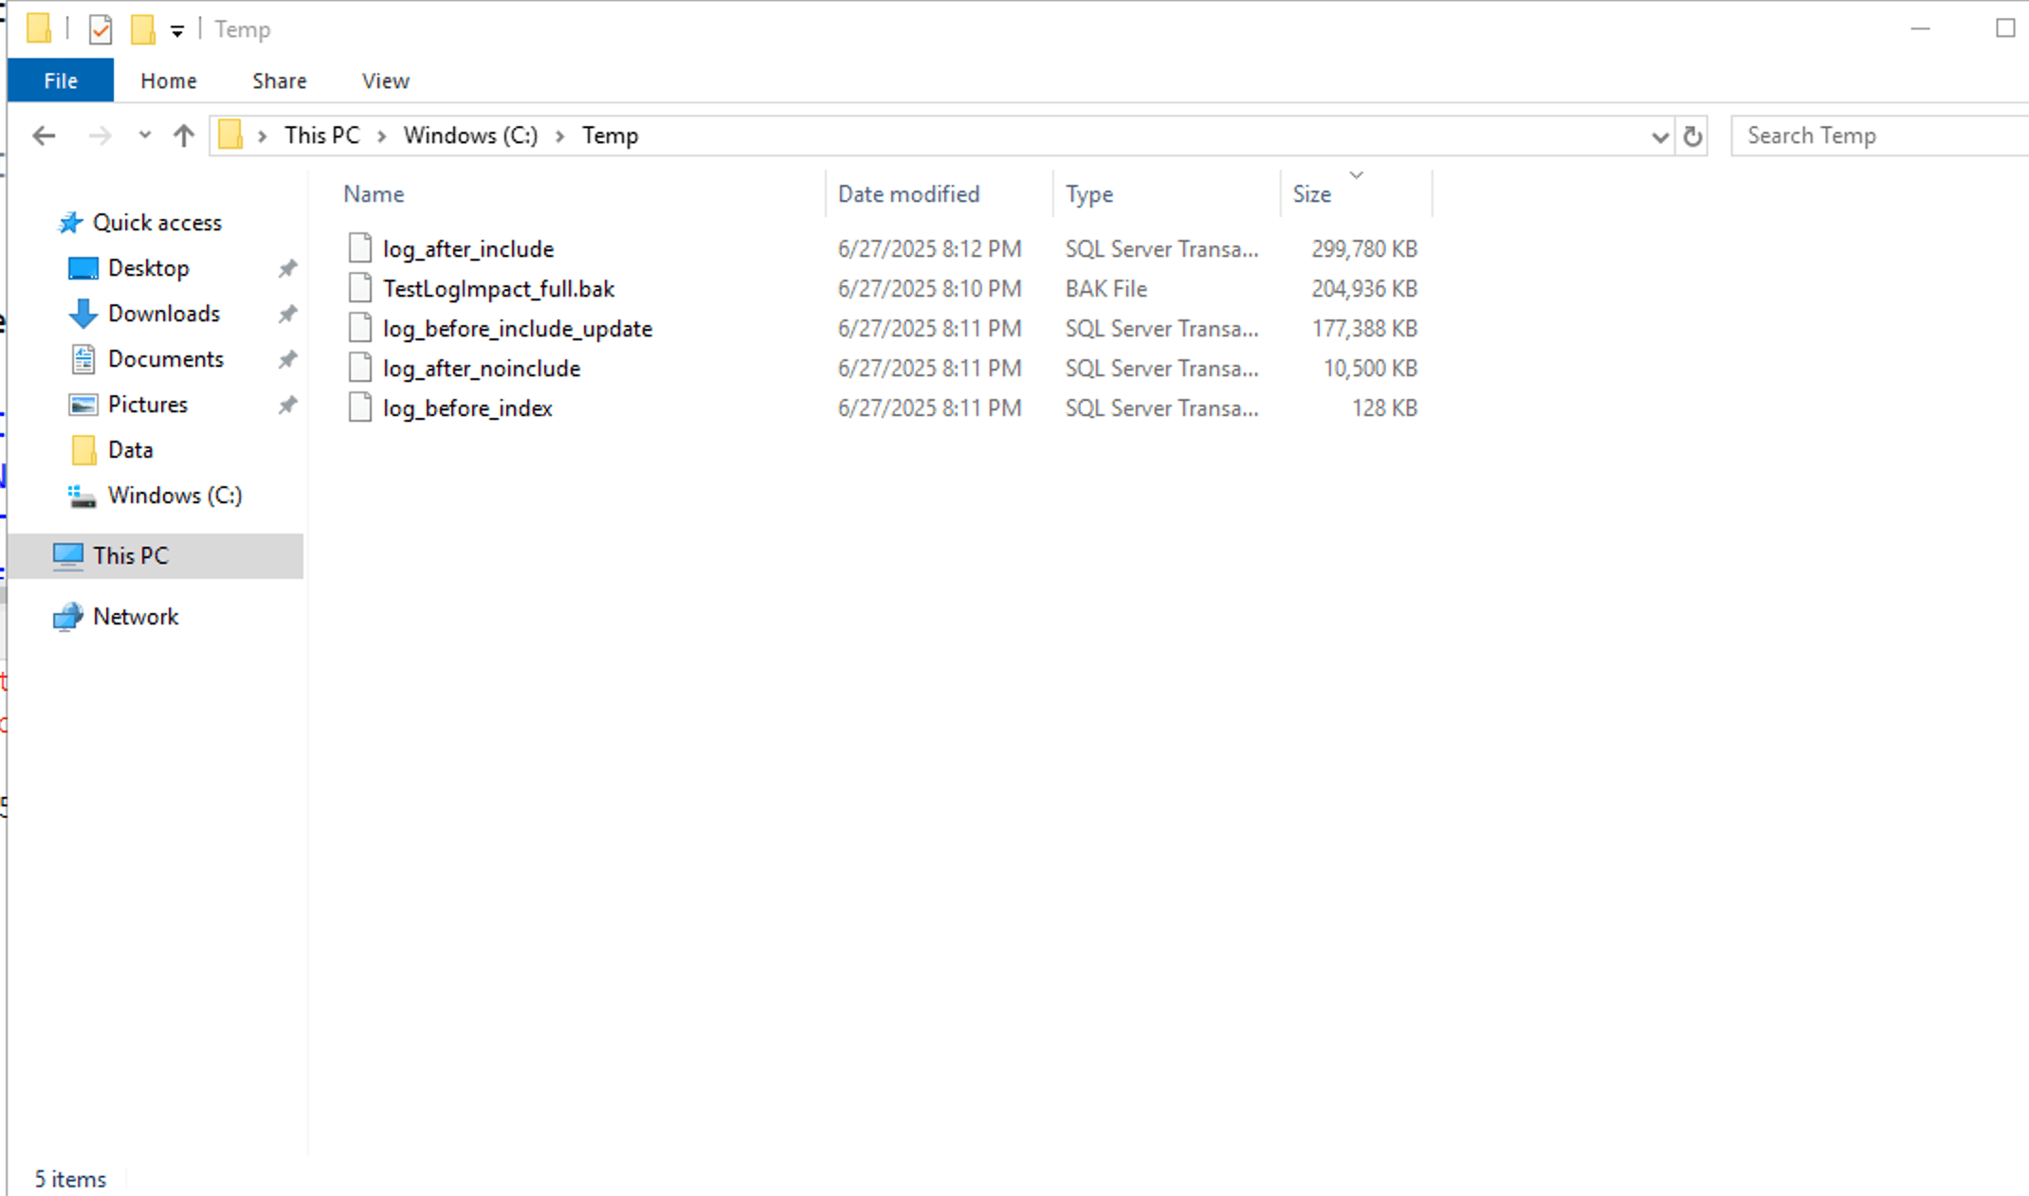Image resolution: width=2029 pixels, height=1196 pixels.
Task: Open the File menu tab
Action: (61, 81)
